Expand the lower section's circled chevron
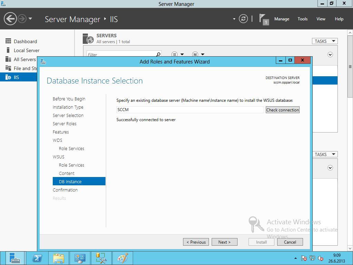This screenshot has height=265, width=353. (330, 168)
